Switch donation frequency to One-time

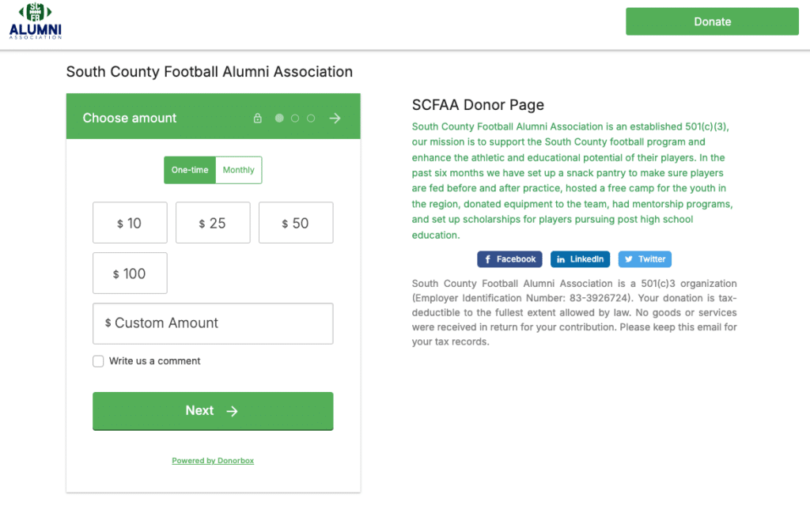click(190, 169)
